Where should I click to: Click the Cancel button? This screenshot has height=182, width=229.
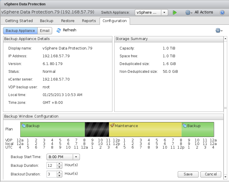click(211, 174)
